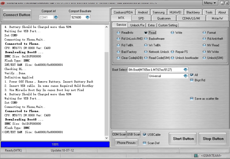Click 'Update:18-07-12' status text
The width and height of the screenshot is (230, 159).
tap(62, 150)
